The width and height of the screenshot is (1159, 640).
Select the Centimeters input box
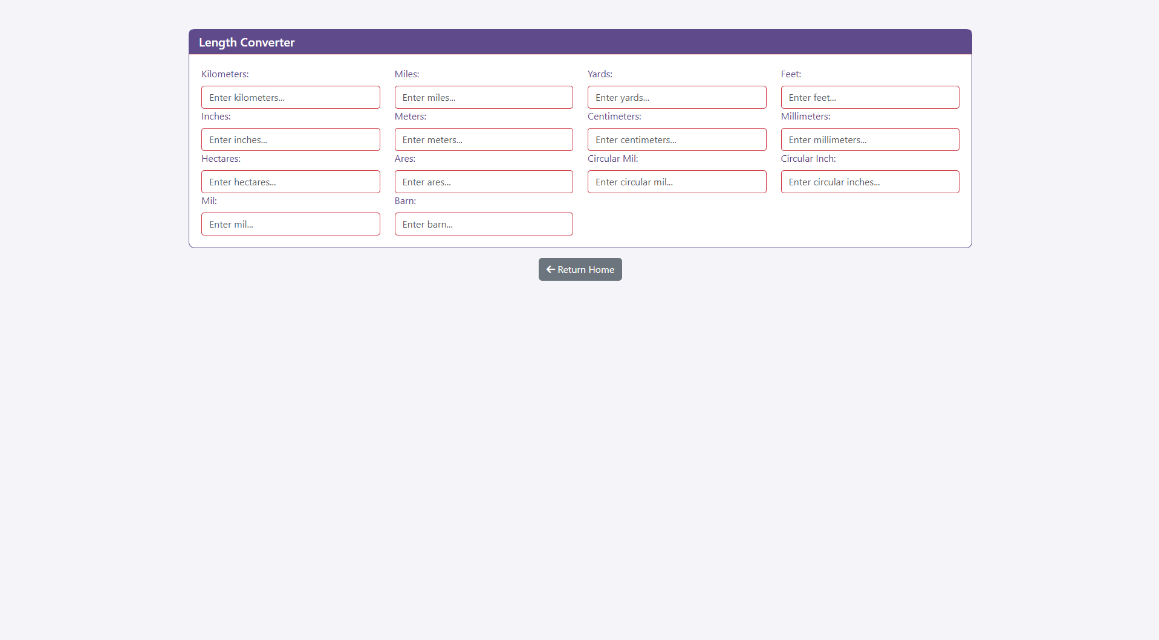pyautogui.click(x=677, y=139)
